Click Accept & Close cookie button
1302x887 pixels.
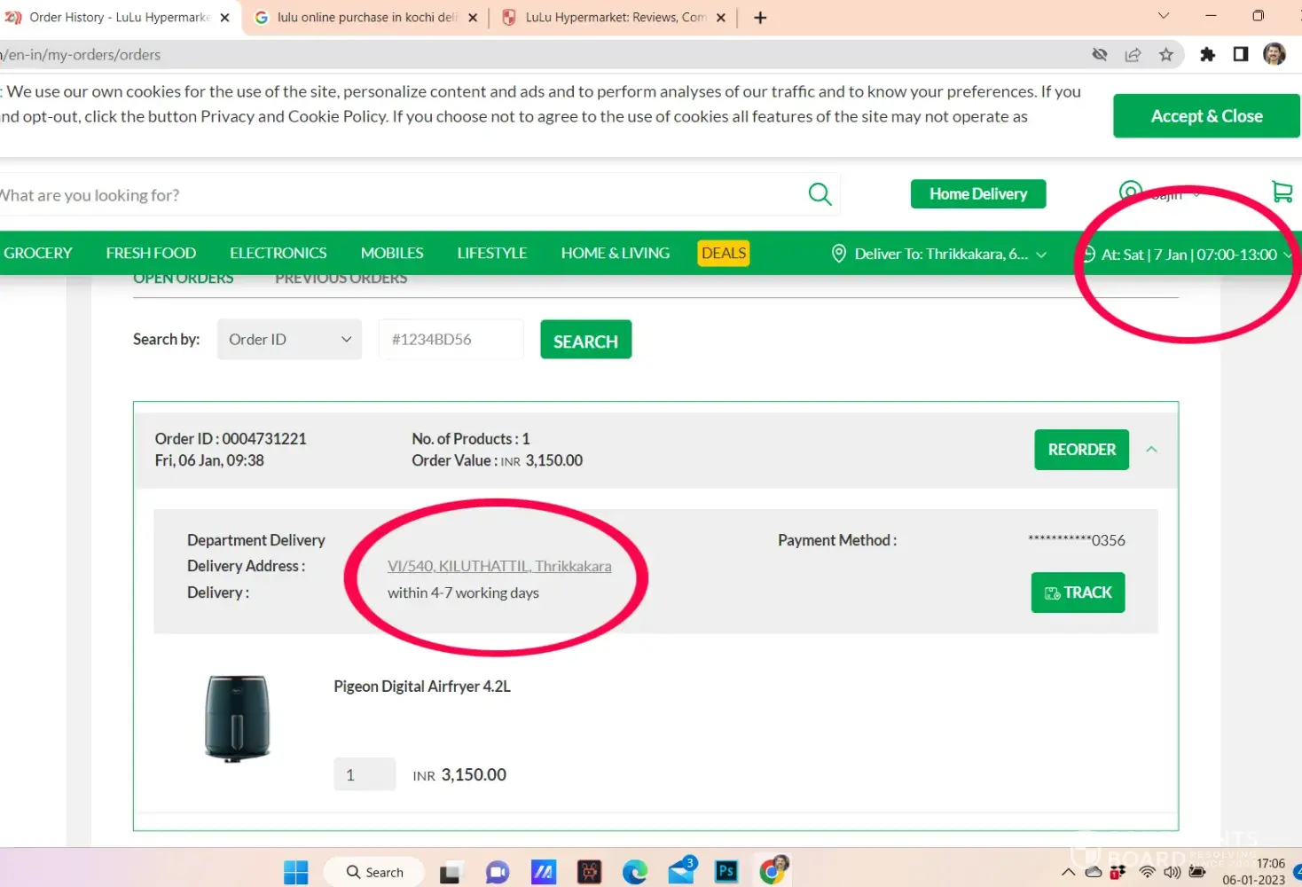[1206, 116]
